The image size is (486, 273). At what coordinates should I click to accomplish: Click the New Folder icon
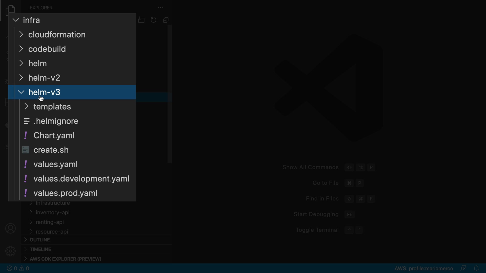click(x=141, y=20)
